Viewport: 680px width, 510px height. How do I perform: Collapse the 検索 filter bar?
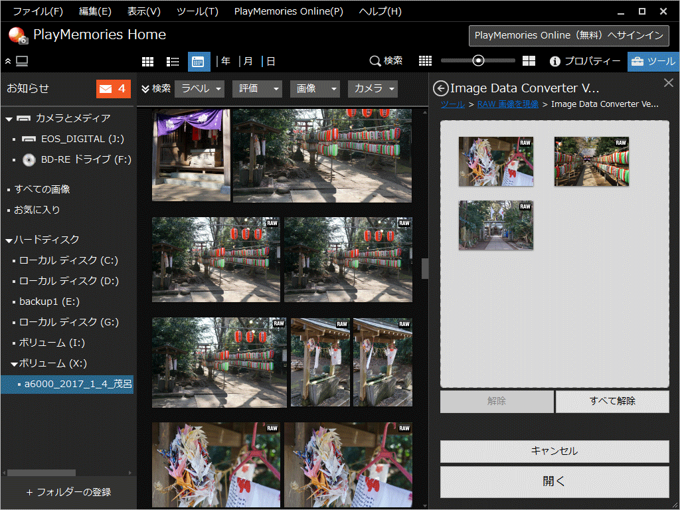click(x=156, y=89)
